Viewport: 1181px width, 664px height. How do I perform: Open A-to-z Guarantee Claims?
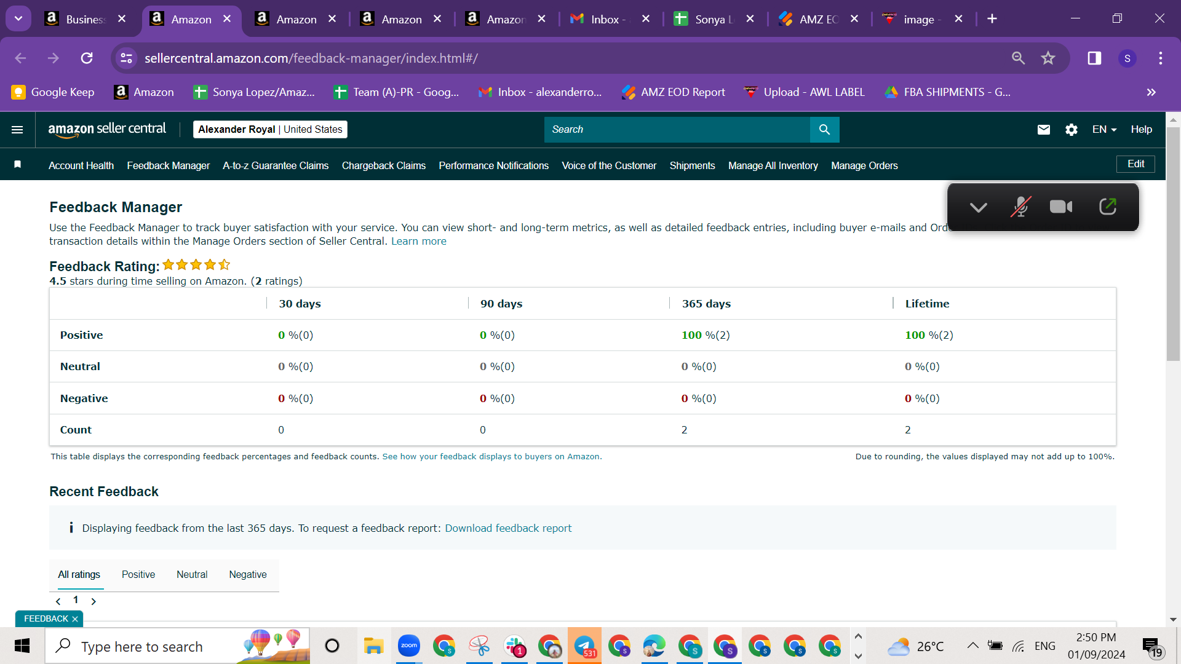coord(276,165)
